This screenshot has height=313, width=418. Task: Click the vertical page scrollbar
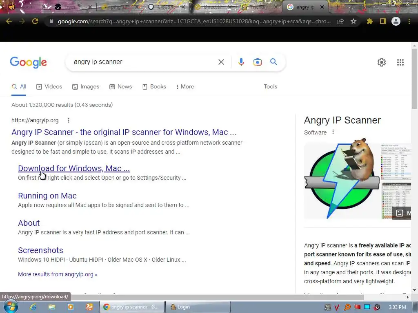click(414, 79)
